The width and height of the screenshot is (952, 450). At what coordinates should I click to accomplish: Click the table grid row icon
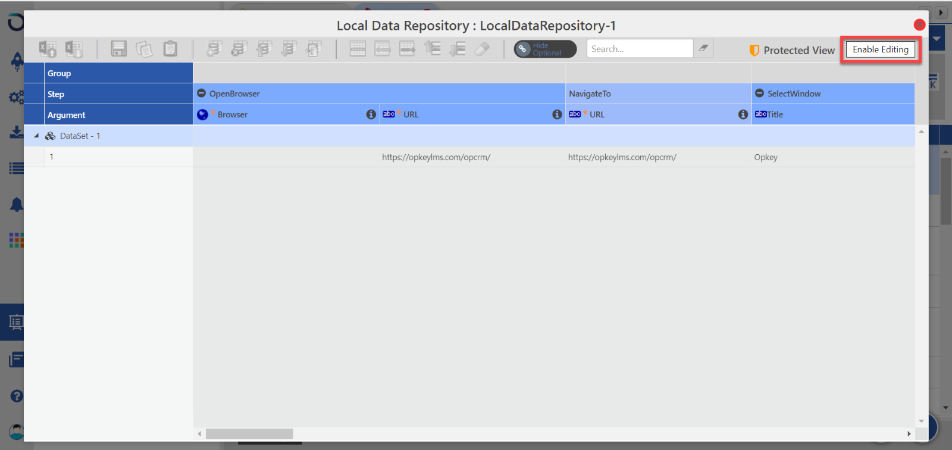[x=358, y=49]
